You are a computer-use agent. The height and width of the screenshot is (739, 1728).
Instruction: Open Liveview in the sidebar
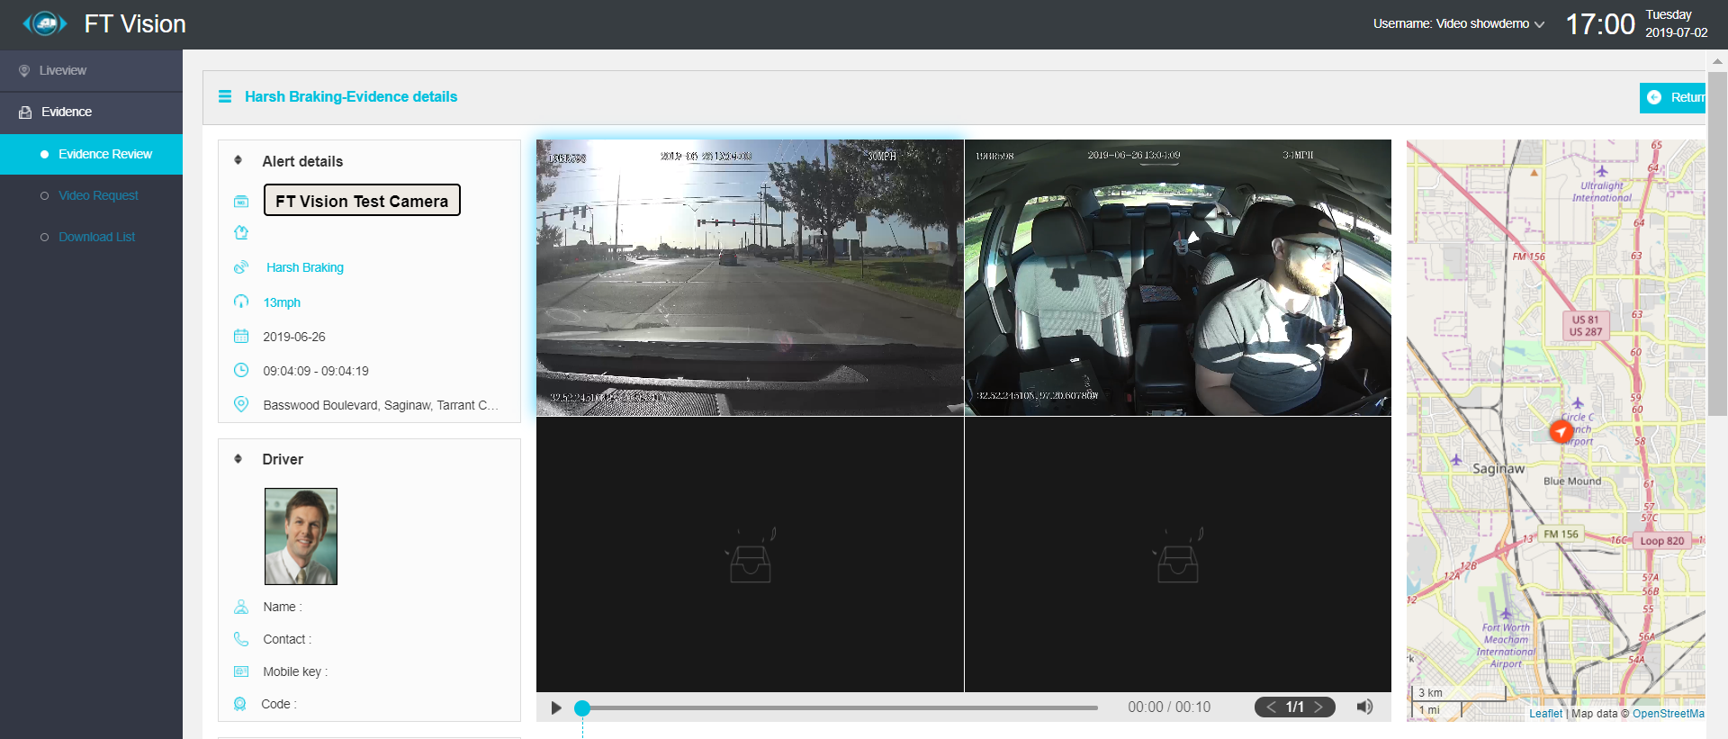coord(63,70)
